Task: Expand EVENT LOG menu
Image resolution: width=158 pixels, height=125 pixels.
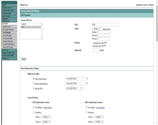Action: [9, 58]
